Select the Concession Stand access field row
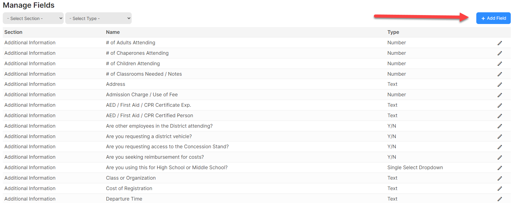516x203 pixels. (257, 147)
